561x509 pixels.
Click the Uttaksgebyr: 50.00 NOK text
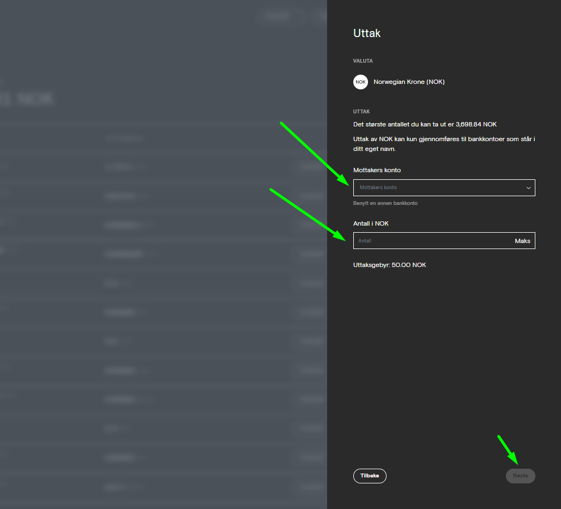click(390, 265)
